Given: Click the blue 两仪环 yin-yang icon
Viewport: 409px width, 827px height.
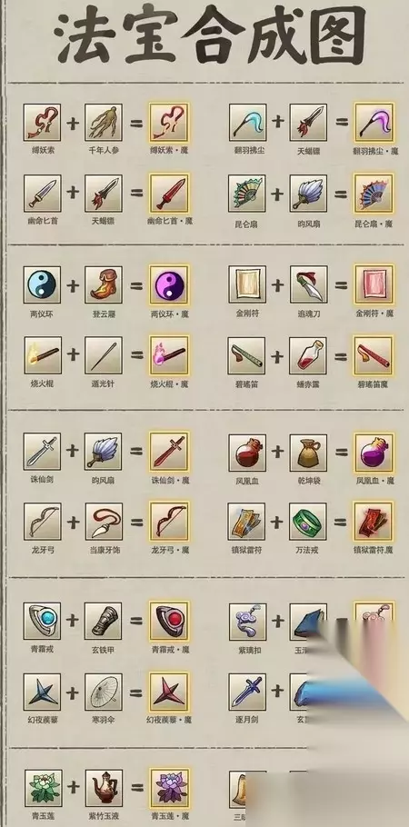Looking at the screenshot, I should click(x=42, y=284).
